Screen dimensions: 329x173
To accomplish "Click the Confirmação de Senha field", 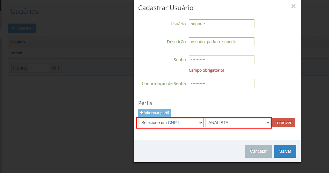I will [x=222, y=84].
